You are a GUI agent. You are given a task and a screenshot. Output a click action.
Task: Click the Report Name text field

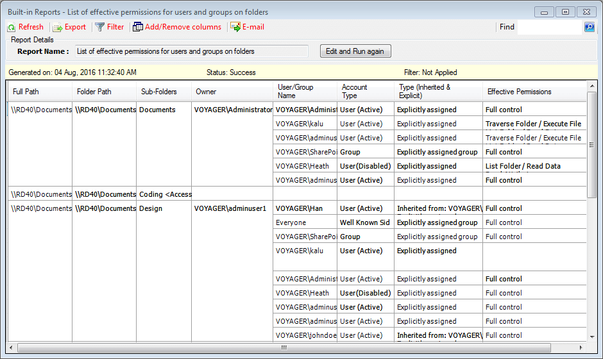pos(192,51)
